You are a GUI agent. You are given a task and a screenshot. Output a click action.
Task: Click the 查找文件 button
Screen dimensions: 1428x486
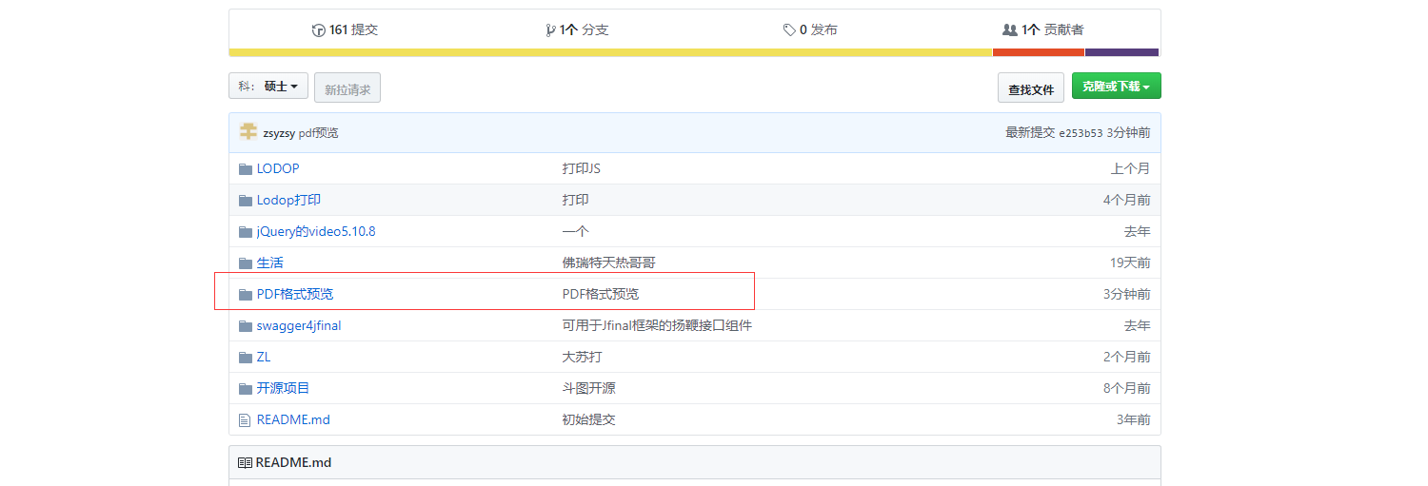point(1031,89)
